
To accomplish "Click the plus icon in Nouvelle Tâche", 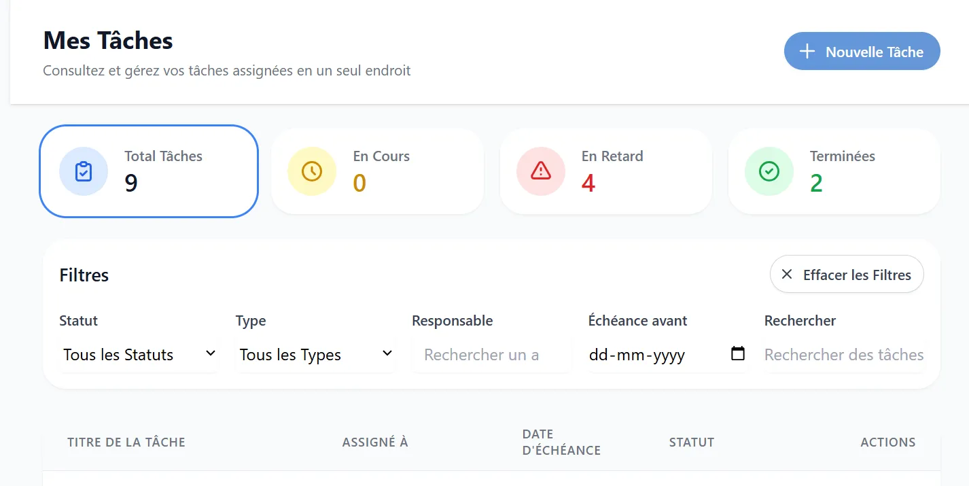I will click(807, 52).
